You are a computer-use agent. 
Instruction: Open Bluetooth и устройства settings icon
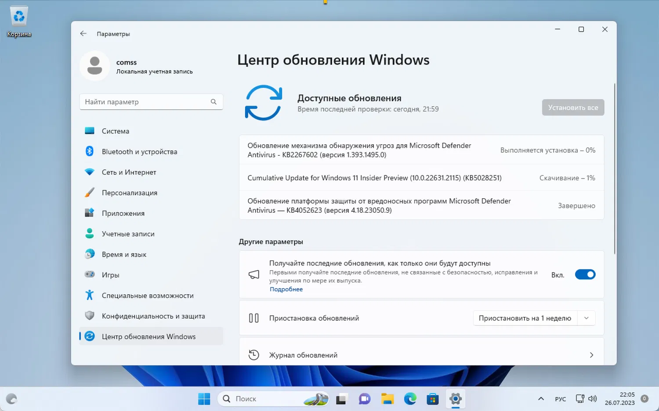coord(90,151)
